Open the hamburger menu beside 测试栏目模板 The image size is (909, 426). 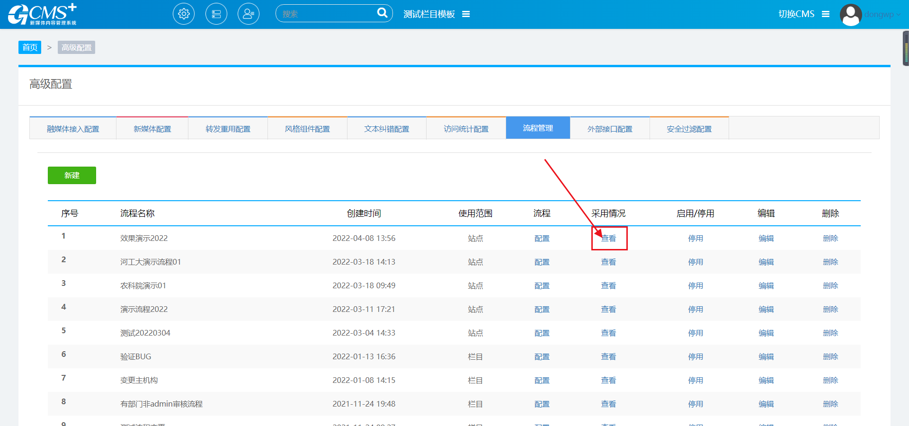[x=466, y=14]
